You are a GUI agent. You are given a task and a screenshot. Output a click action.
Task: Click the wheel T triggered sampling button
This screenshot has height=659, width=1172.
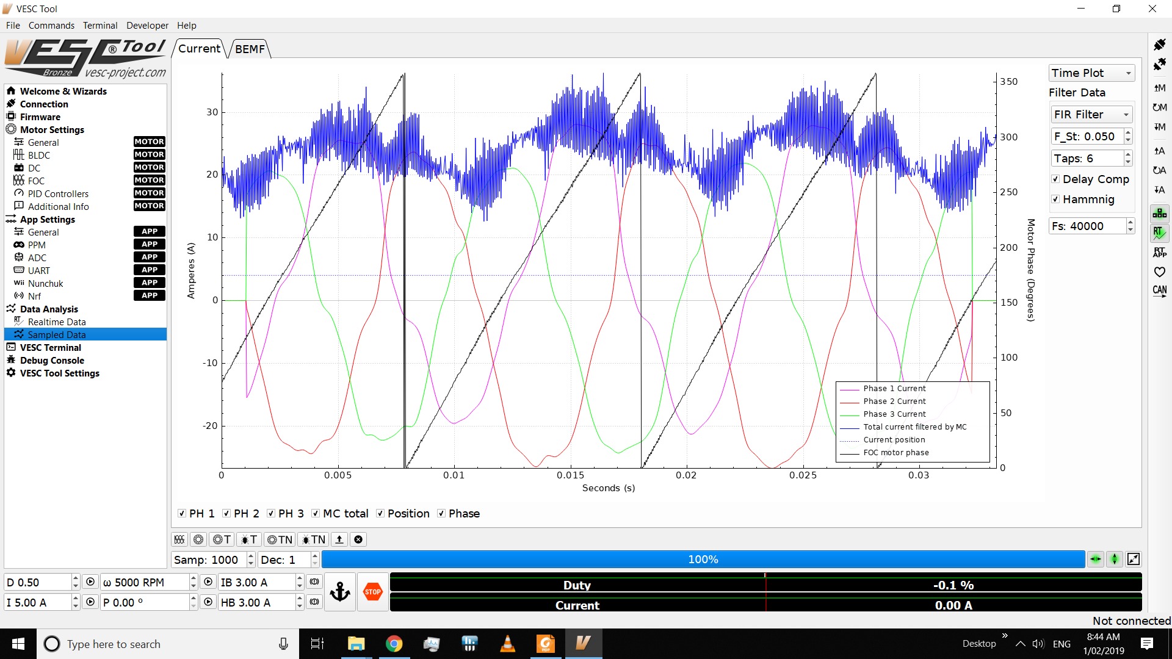tap(222, 539)
